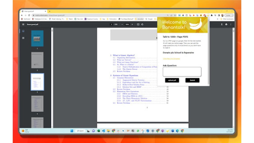Click the PDF zoom percentage field
Screen dimensions: 254x143
127,24
